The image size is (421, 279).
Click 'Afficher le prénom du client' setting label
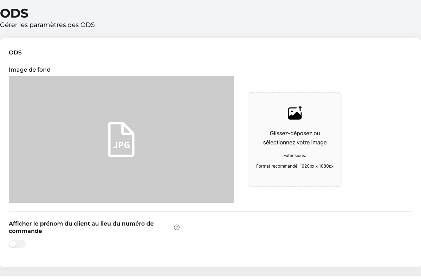tap(81, 227)
